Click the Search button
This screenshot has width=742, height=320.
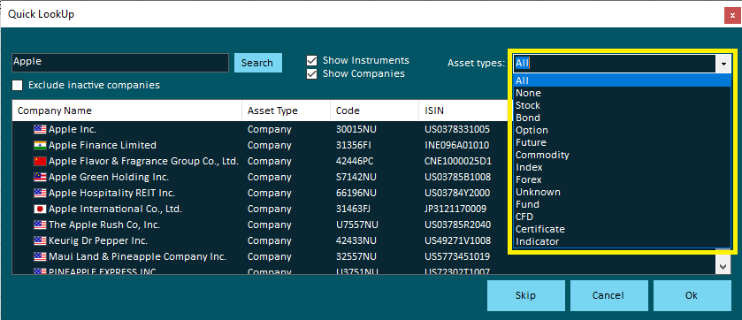258,63
